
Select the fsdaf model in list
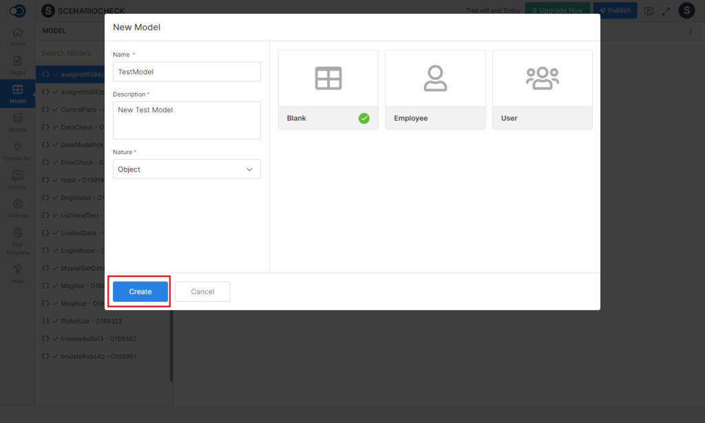71,180
